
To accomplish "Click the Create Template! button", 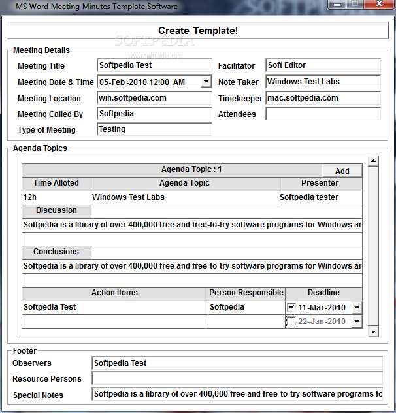I will point(198,31).
